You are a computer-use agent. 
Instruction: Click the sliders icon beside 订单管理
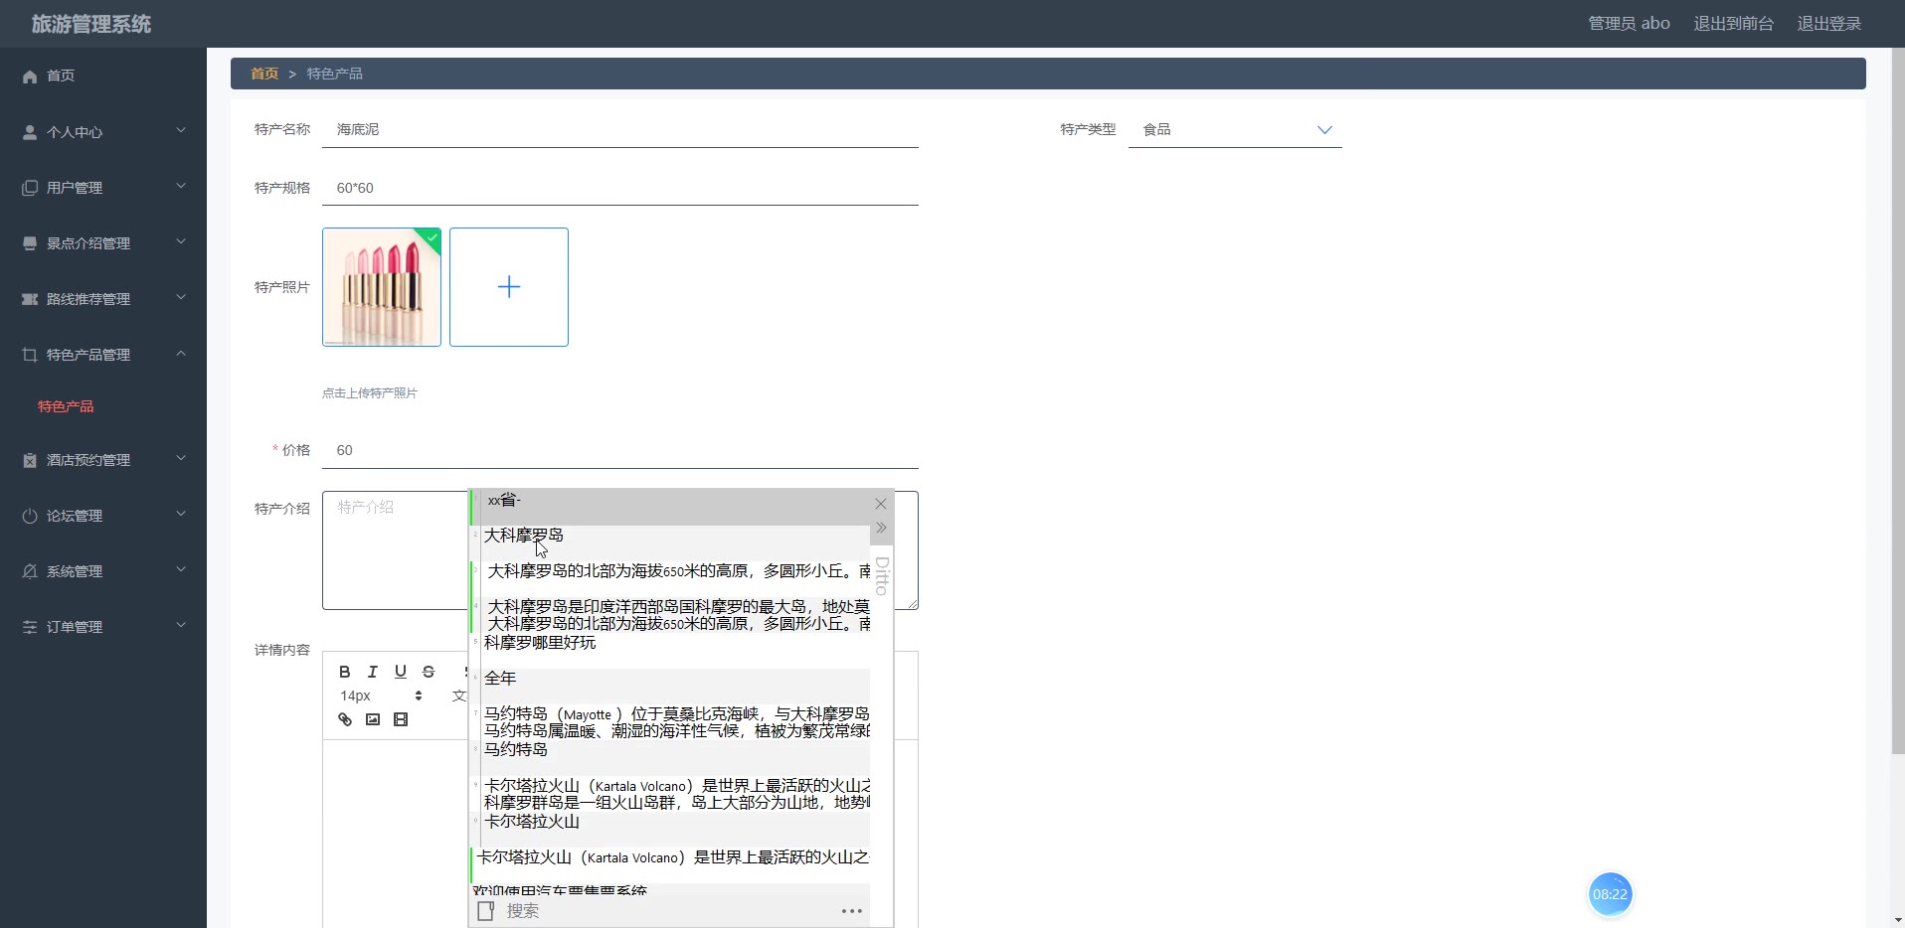click(30, 627)
